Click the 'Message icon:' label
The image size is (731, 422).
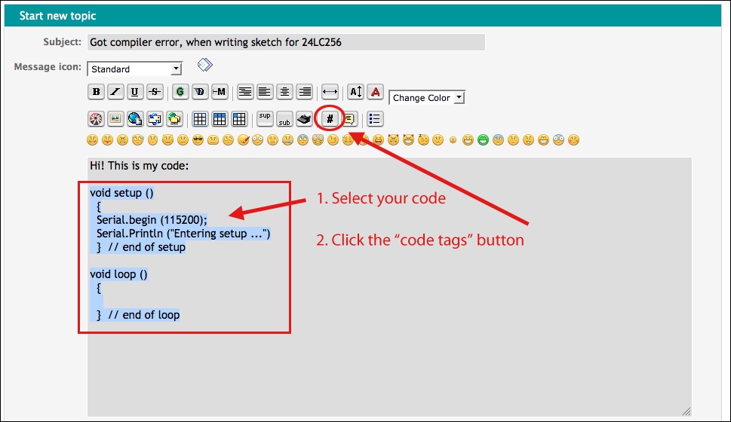point(48,66)
